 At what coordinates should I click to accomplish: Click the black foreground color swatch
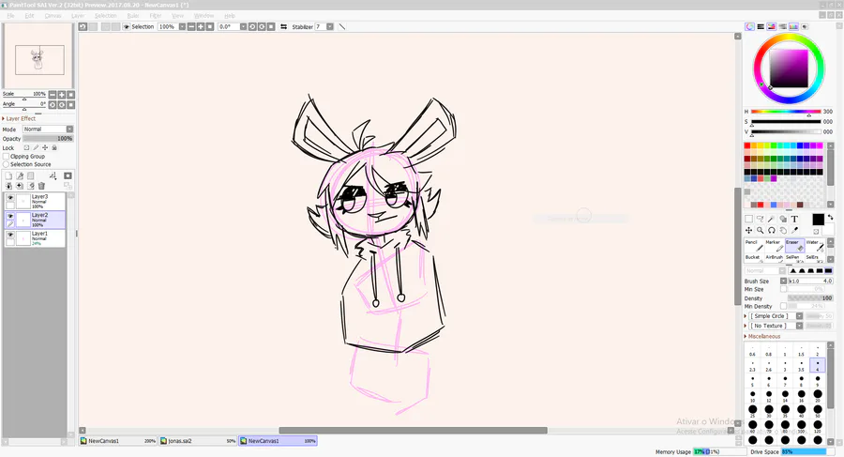[818, 220]
